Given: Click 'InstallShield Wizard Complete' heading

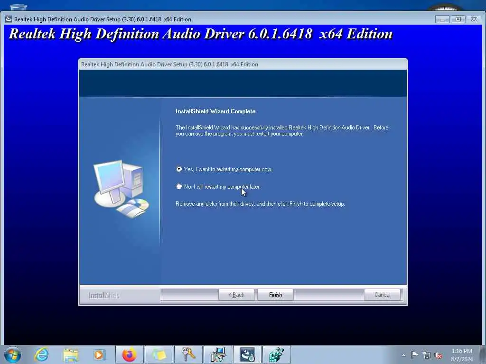Looking at the screenshot, I should [215, 111].
